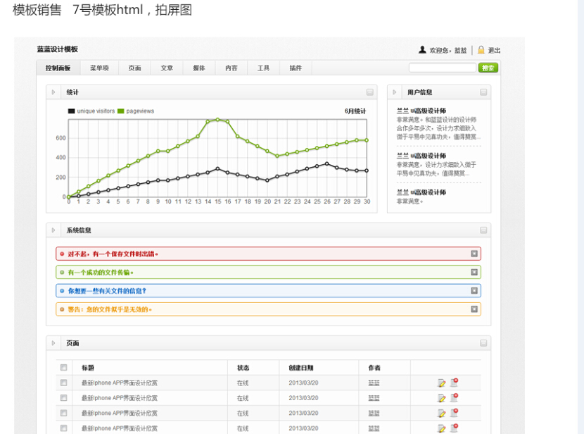
Task: Click the edit icon in the first table row
Action: pos(441,383)
